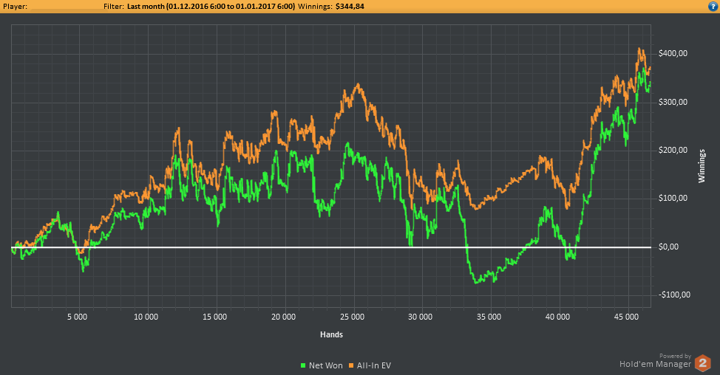Click the Filter label in header
The width and height of the screenshot is (720, 375).
113,7
